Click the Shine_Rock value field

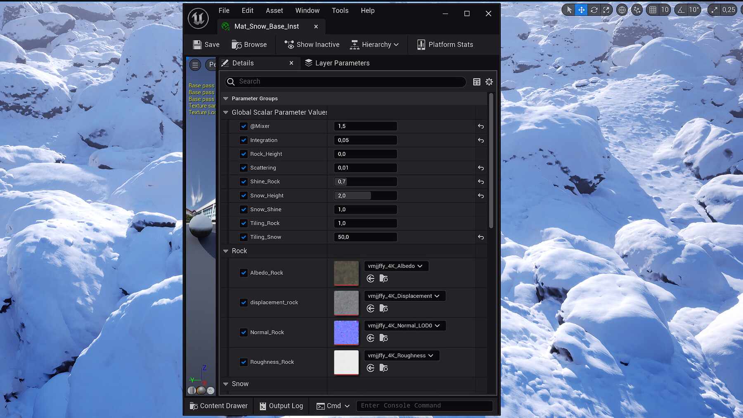(365, 182)
